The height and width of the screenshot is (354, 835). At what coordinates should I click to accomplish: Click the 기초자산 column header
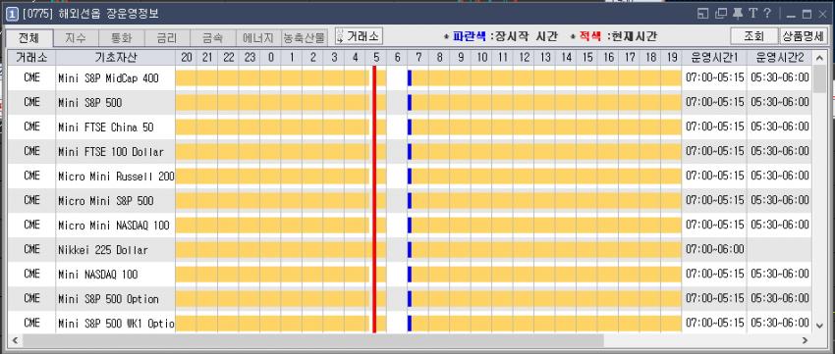[x=115, y=58]
